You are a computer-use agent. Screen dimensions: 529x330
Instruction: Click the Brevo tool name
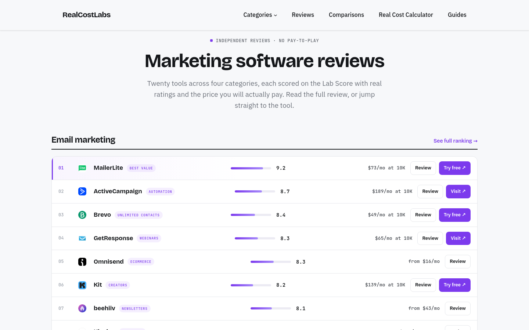point(102,215)
